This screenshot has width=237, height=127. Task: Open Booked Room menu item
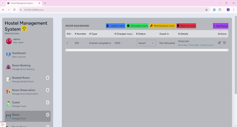[28, 79]
